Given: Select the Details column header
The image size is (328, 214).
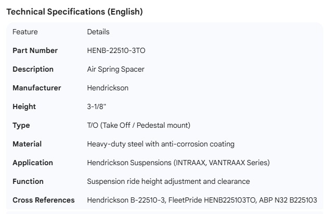Looking at the screenshot, I should [98, 32].
